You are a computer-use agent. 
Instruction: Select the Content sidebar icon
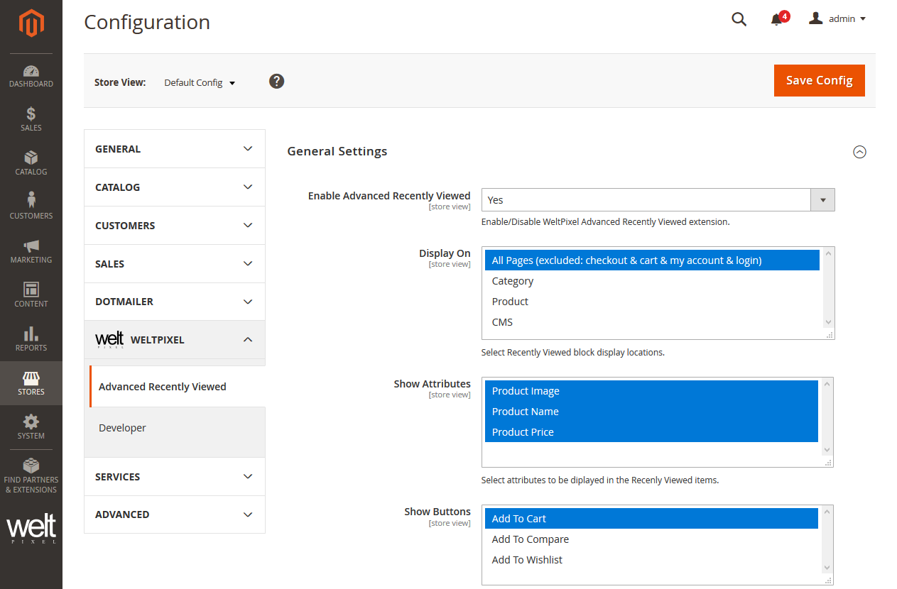(x=31, y=294)
